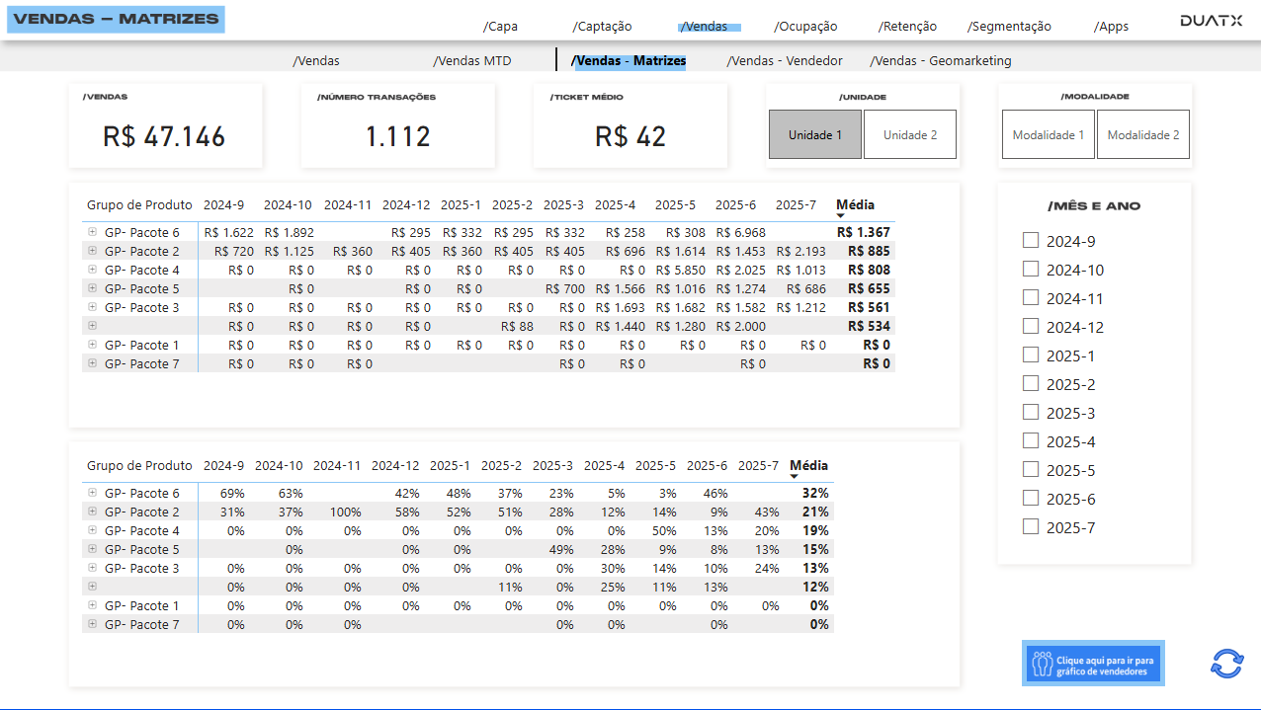1261x710 pixels.
Task: Open the /Ocupação page
Action: click(805, 26)
